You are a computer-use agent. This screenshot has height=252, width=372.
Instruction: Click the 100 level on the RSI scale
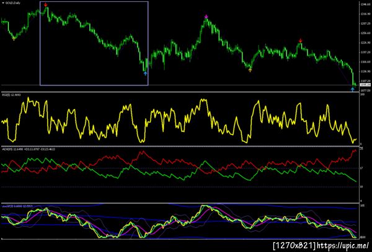pos(362,95)
